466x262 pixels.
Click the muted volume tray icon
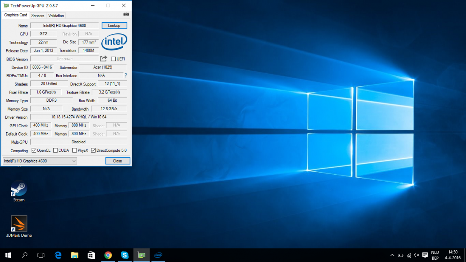417,255
